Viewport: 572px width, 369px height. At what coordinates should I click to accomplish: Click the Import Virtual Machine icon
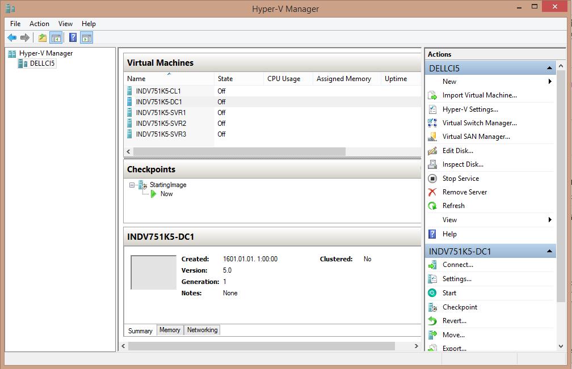click(x=432, y=95)
